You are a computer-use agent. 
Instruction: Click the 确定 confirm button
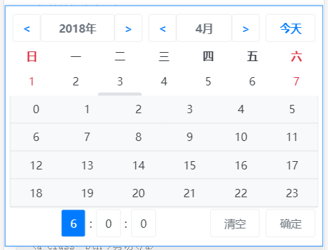click(291, 224)
